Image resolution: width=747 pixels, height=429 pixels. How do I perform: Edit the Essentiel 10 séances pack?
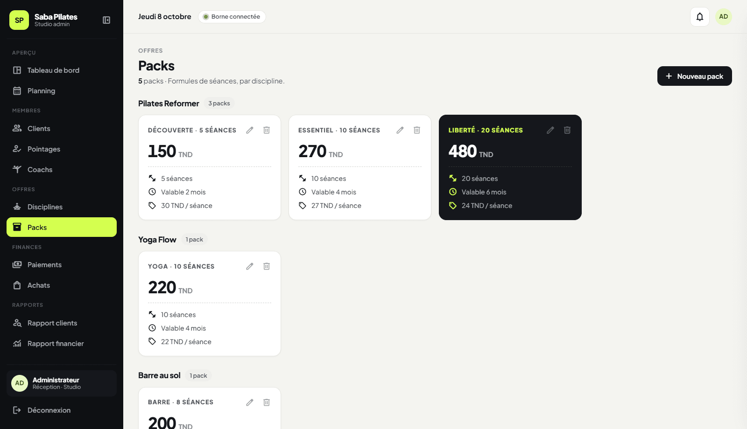click(400, 130)
